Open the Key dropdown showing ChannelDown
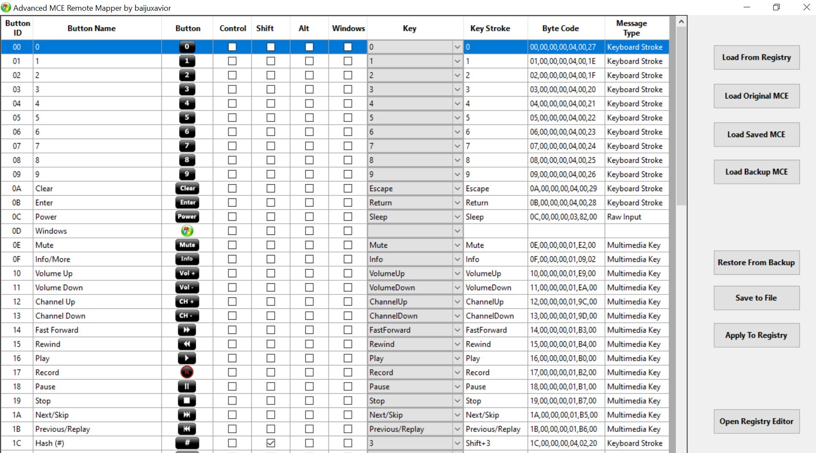816x453 pixels. coord(457,316)
